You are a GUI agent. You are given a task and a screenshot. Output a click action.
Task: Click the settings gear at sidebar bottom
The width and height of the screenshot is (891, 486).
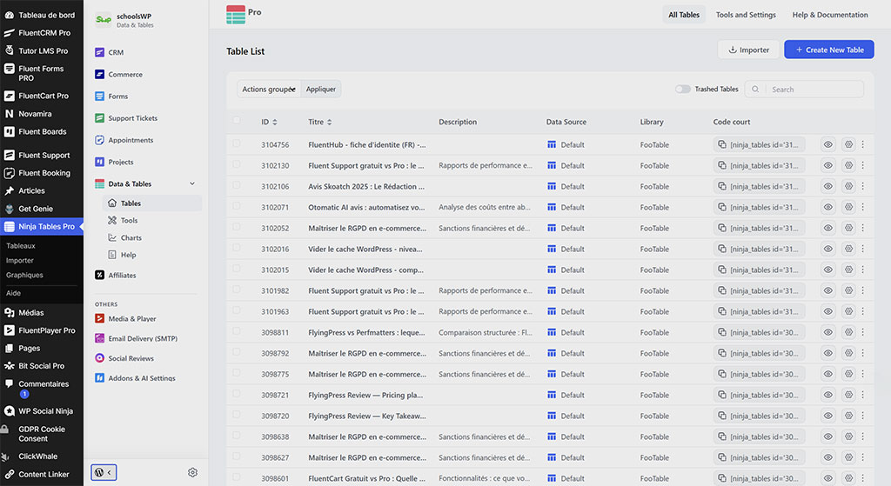pos(192,472)
